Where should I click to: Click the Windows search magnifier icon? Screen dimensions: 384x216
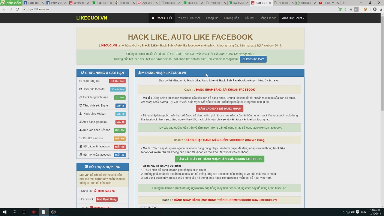[14, 212]
